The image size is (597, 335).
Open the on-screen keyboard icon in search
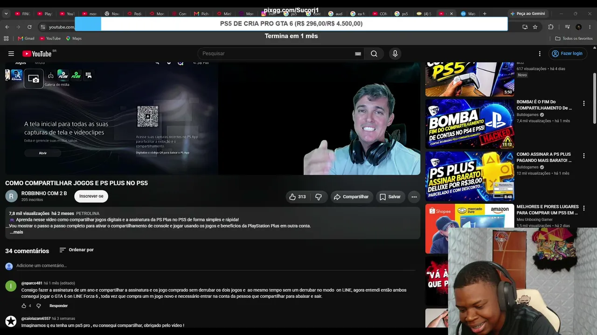click(x=358, y=54)
